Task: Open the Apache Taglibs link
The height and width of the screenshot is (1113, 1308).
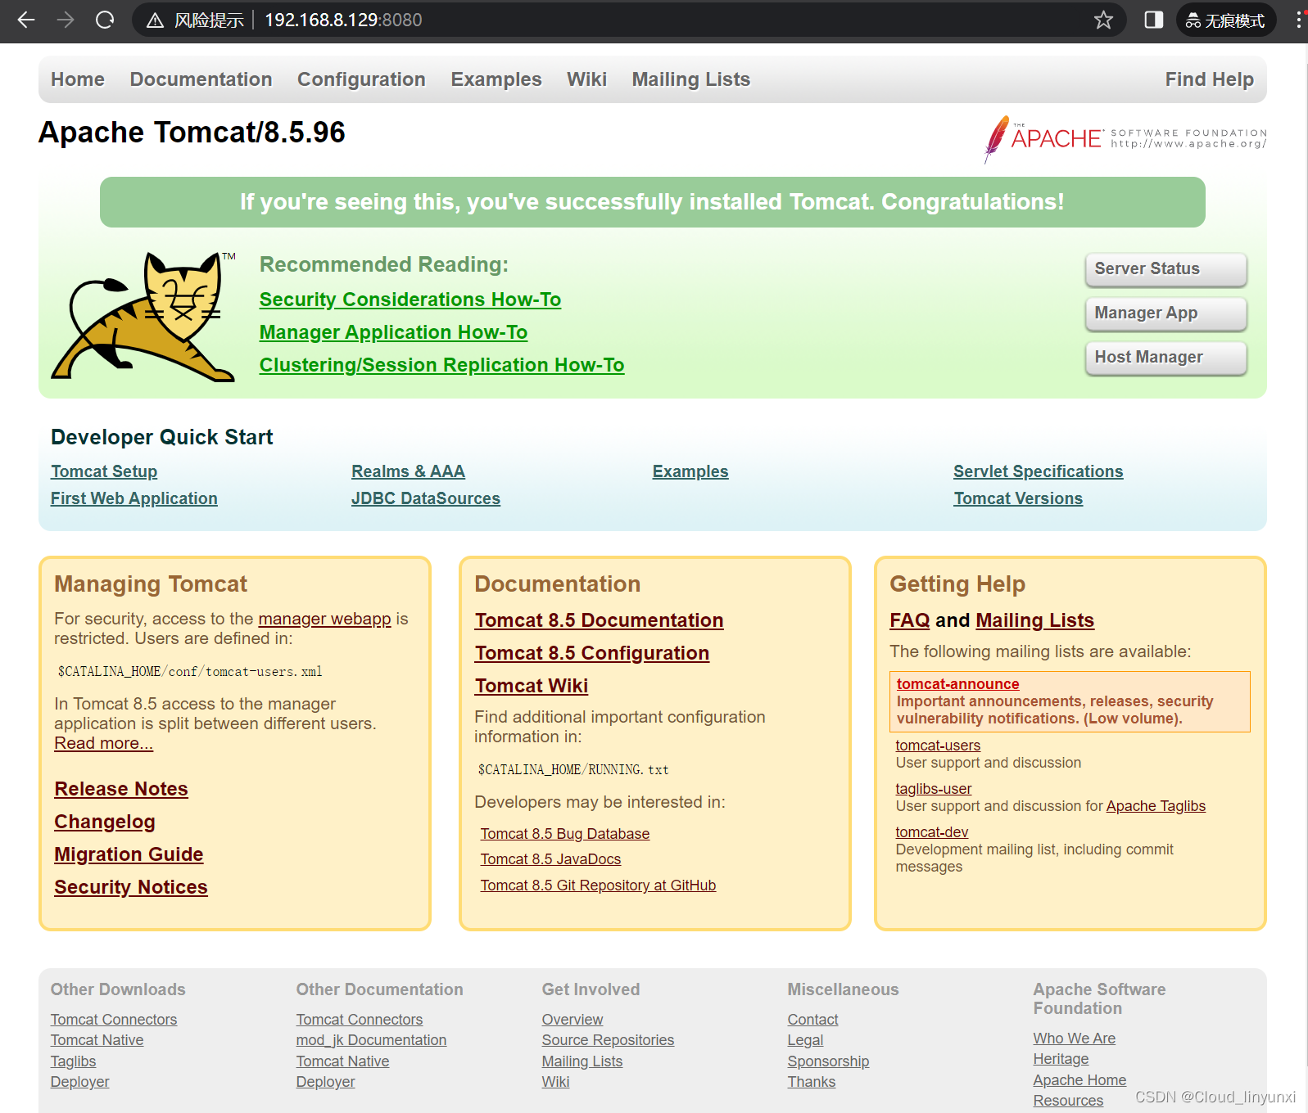Action: 1156,806
